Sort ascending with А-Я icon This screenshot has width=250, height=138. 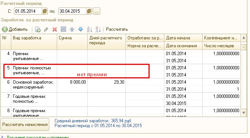pyautogui.click(x=89, y=29)
